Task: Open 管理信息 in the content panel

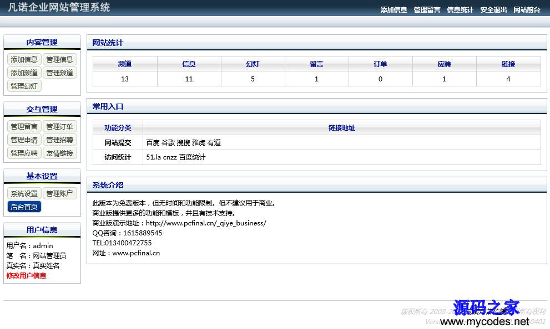Action: [59, 59]
